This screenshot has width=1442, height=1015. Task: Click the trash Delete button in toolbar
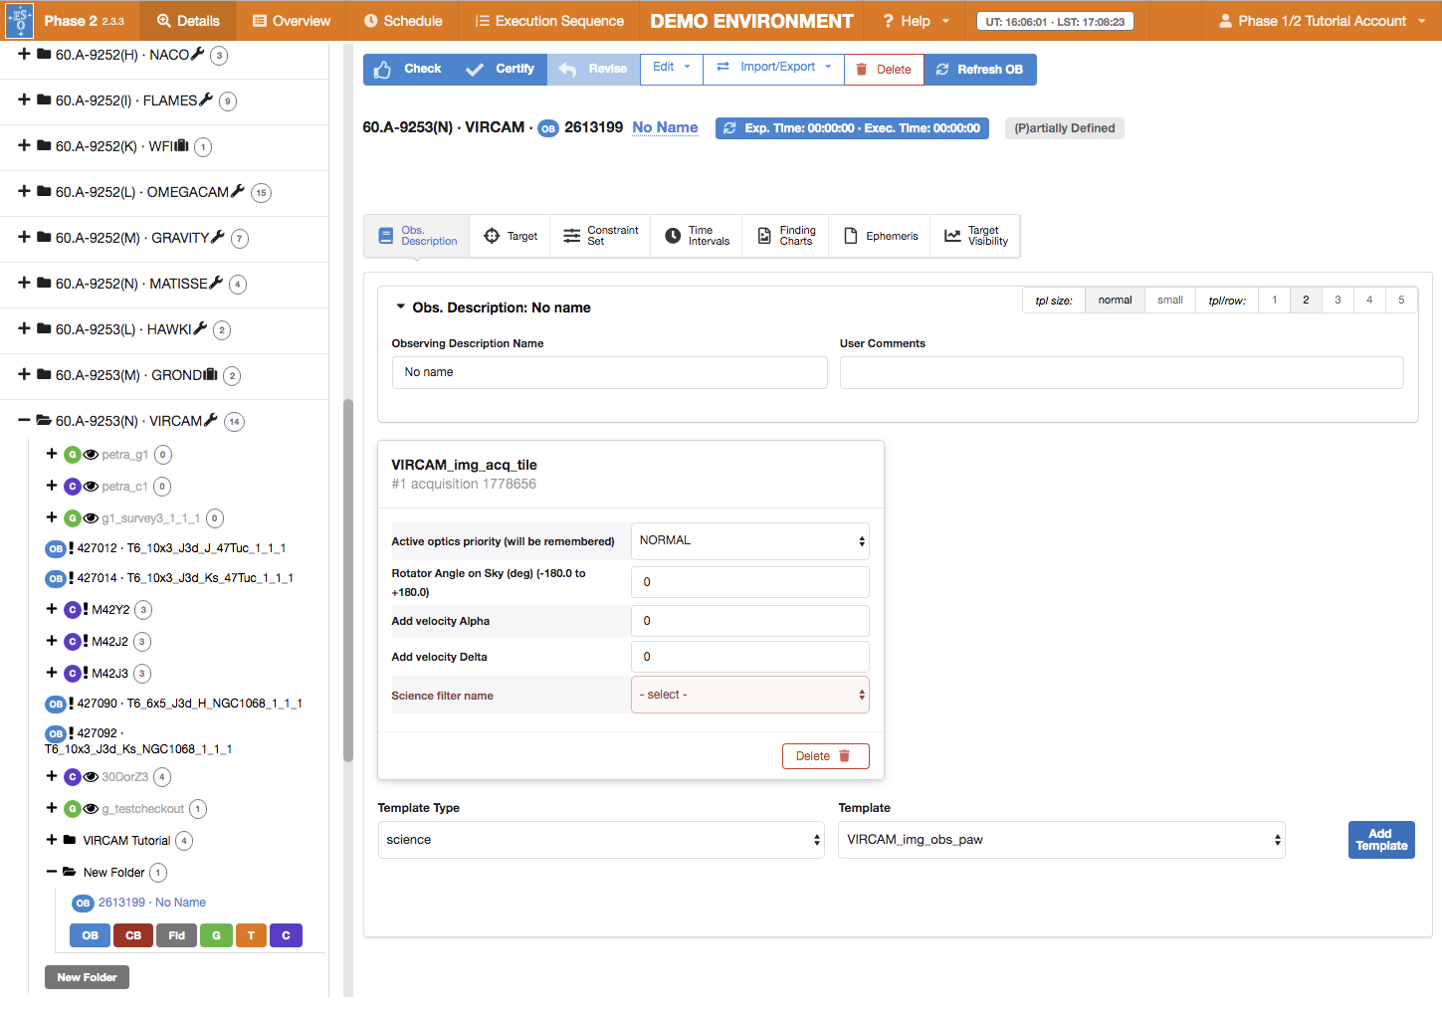(x=884, y=70)
